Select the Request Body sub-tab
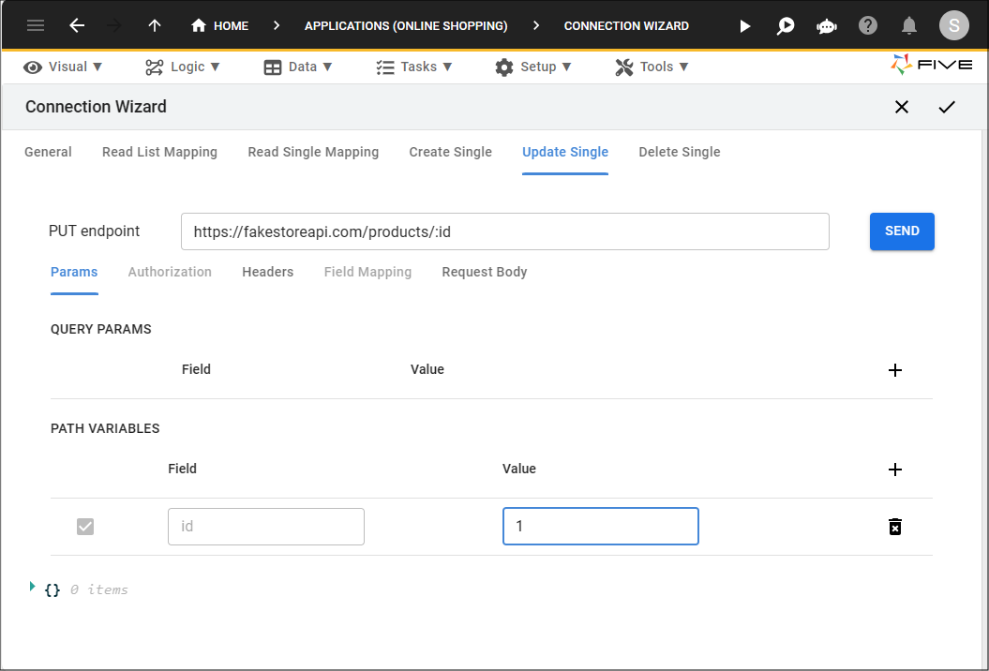 [x=485, y=272]
